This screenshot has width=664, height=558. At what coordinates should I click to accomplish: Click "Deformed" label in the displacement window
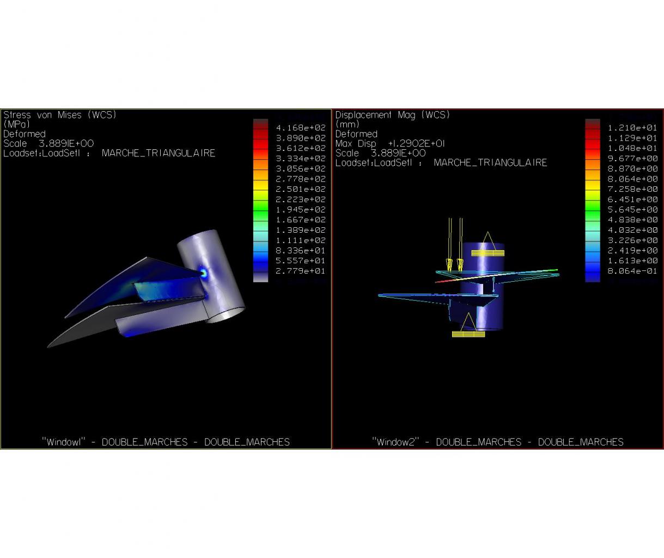(x=356, y=134)
